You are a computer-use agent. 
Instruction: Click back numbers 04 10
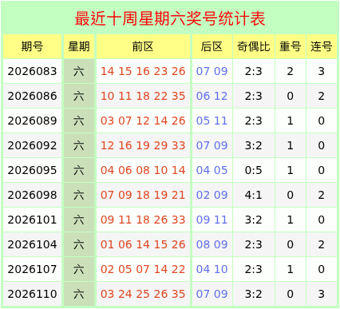tap(212, 269)
